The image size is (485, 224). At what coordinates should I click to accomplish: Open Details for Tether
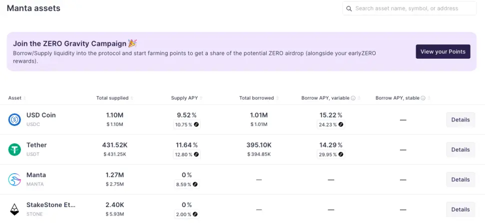(x=461, y=149)
